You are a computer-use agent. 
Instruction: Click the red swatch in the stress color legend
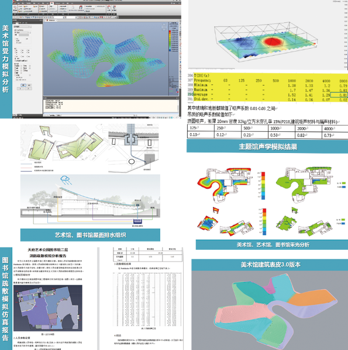170,32
